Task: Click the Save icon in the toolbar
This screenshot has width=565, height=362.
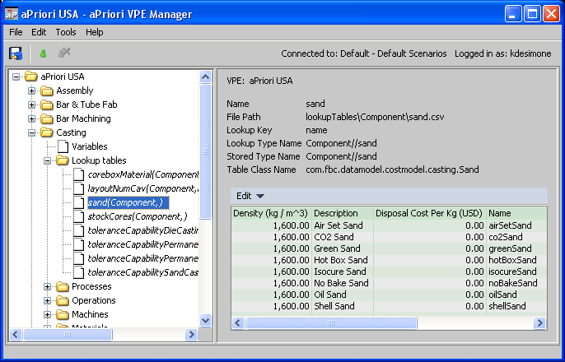Action: click(x=16, y=53)
